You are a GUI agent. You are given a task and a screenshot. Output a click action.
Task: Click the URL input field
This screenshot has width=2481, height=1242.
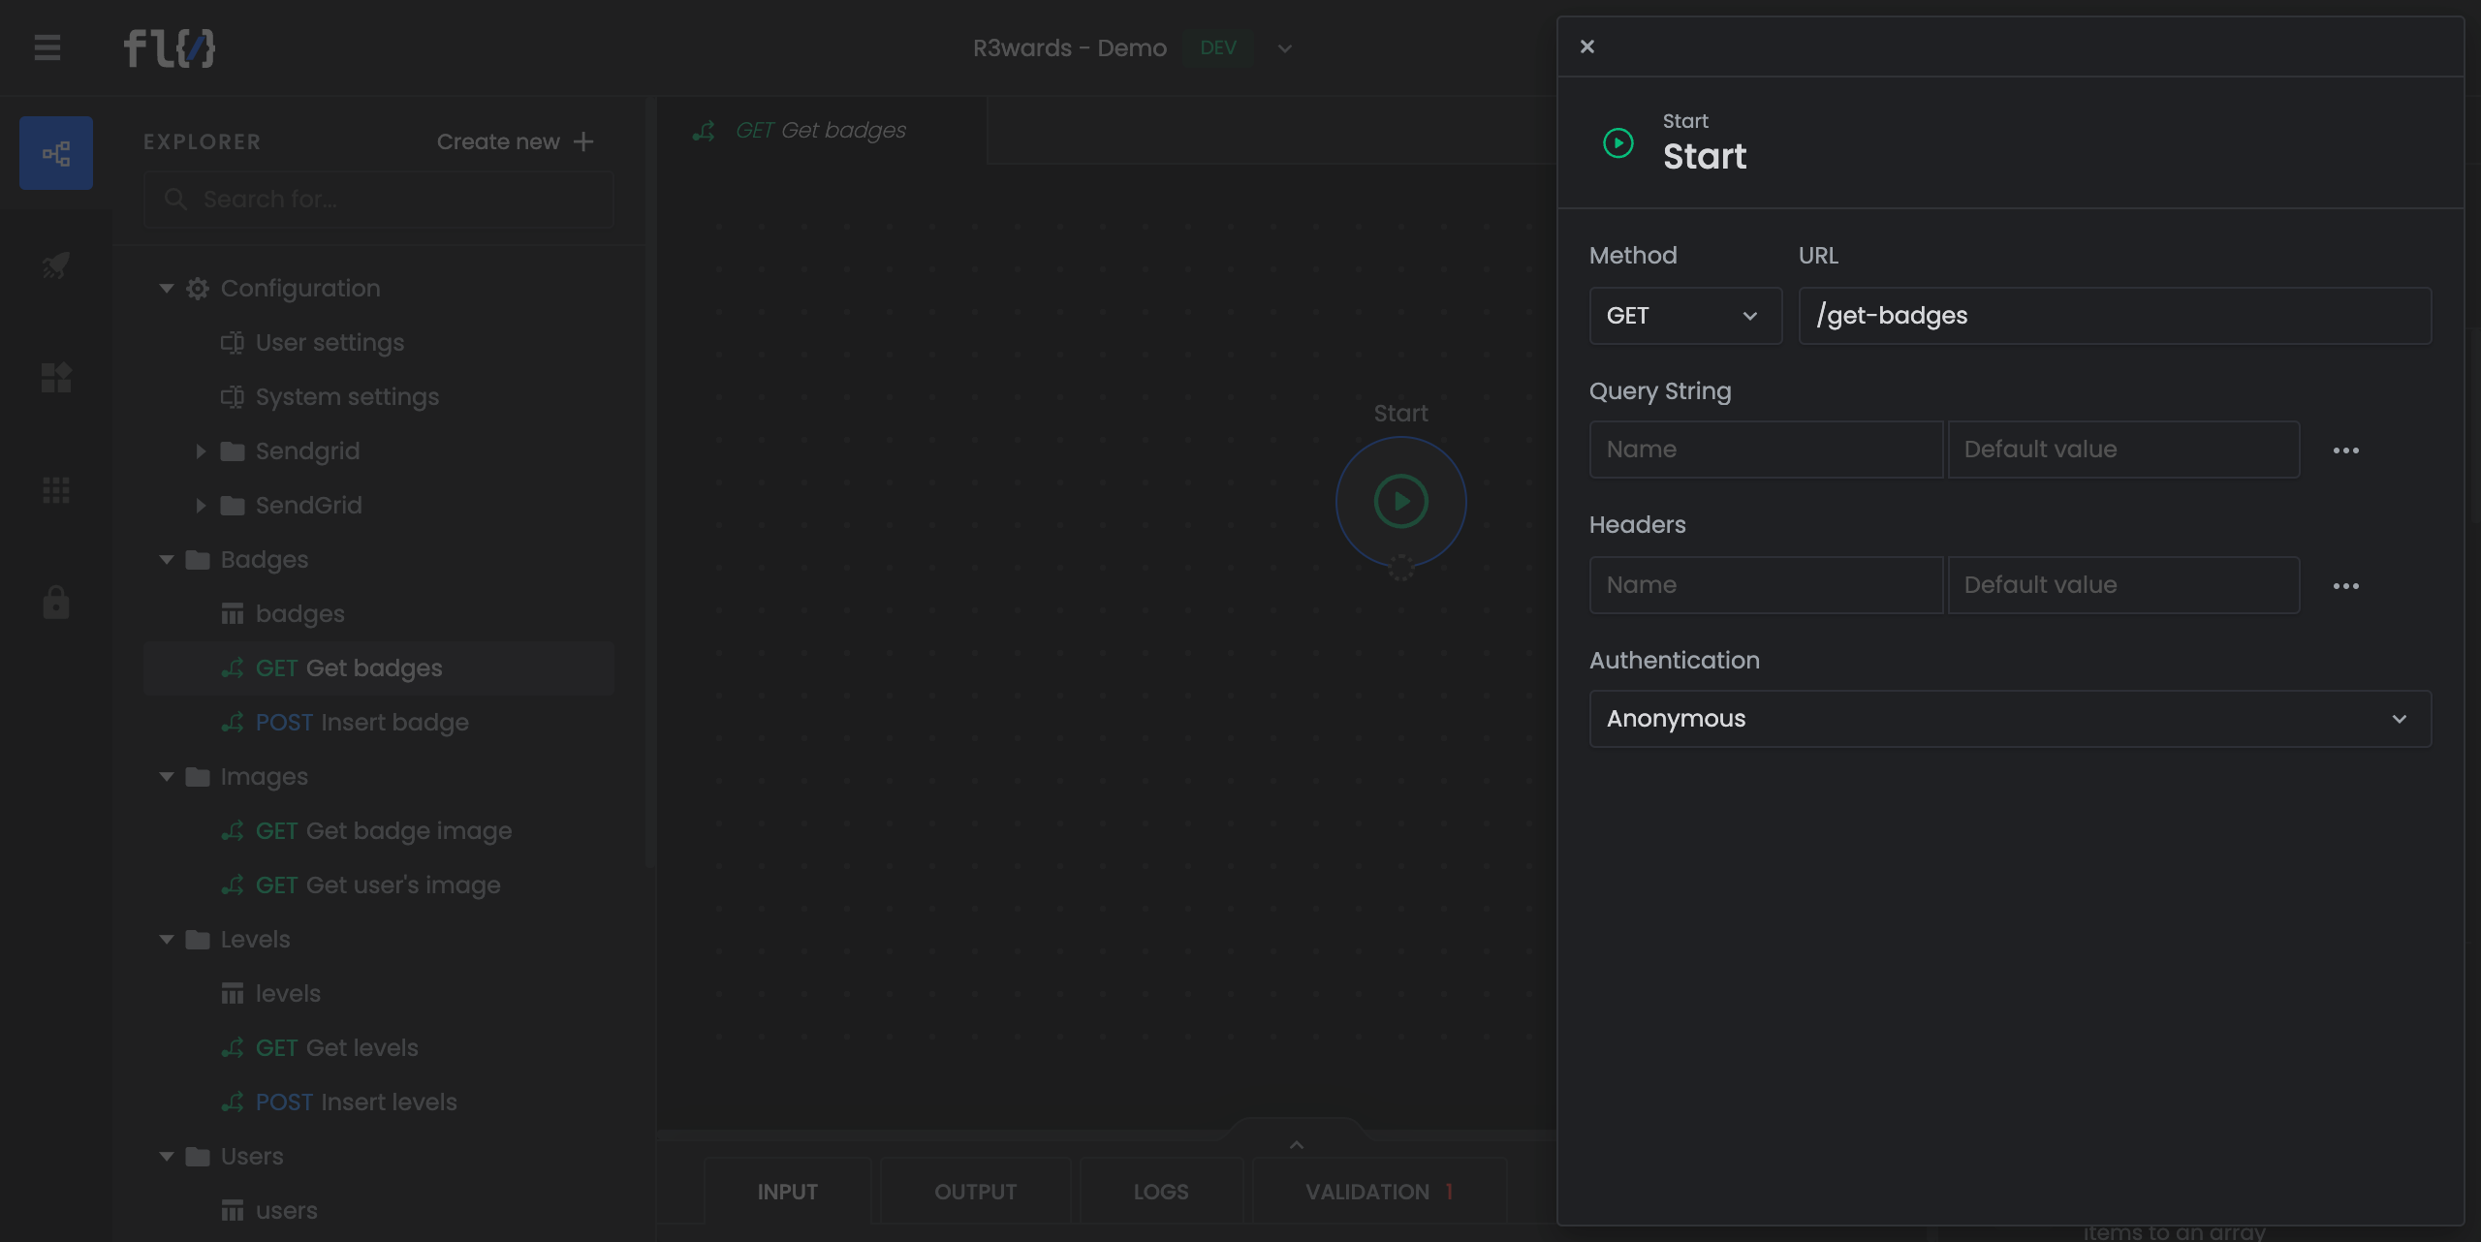pyautogui.click(x=2115, y=316)
